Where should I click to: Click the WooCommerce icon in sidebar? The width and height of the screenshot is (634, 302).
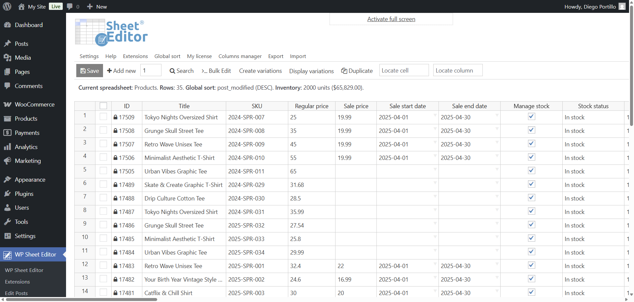point(7,105)
